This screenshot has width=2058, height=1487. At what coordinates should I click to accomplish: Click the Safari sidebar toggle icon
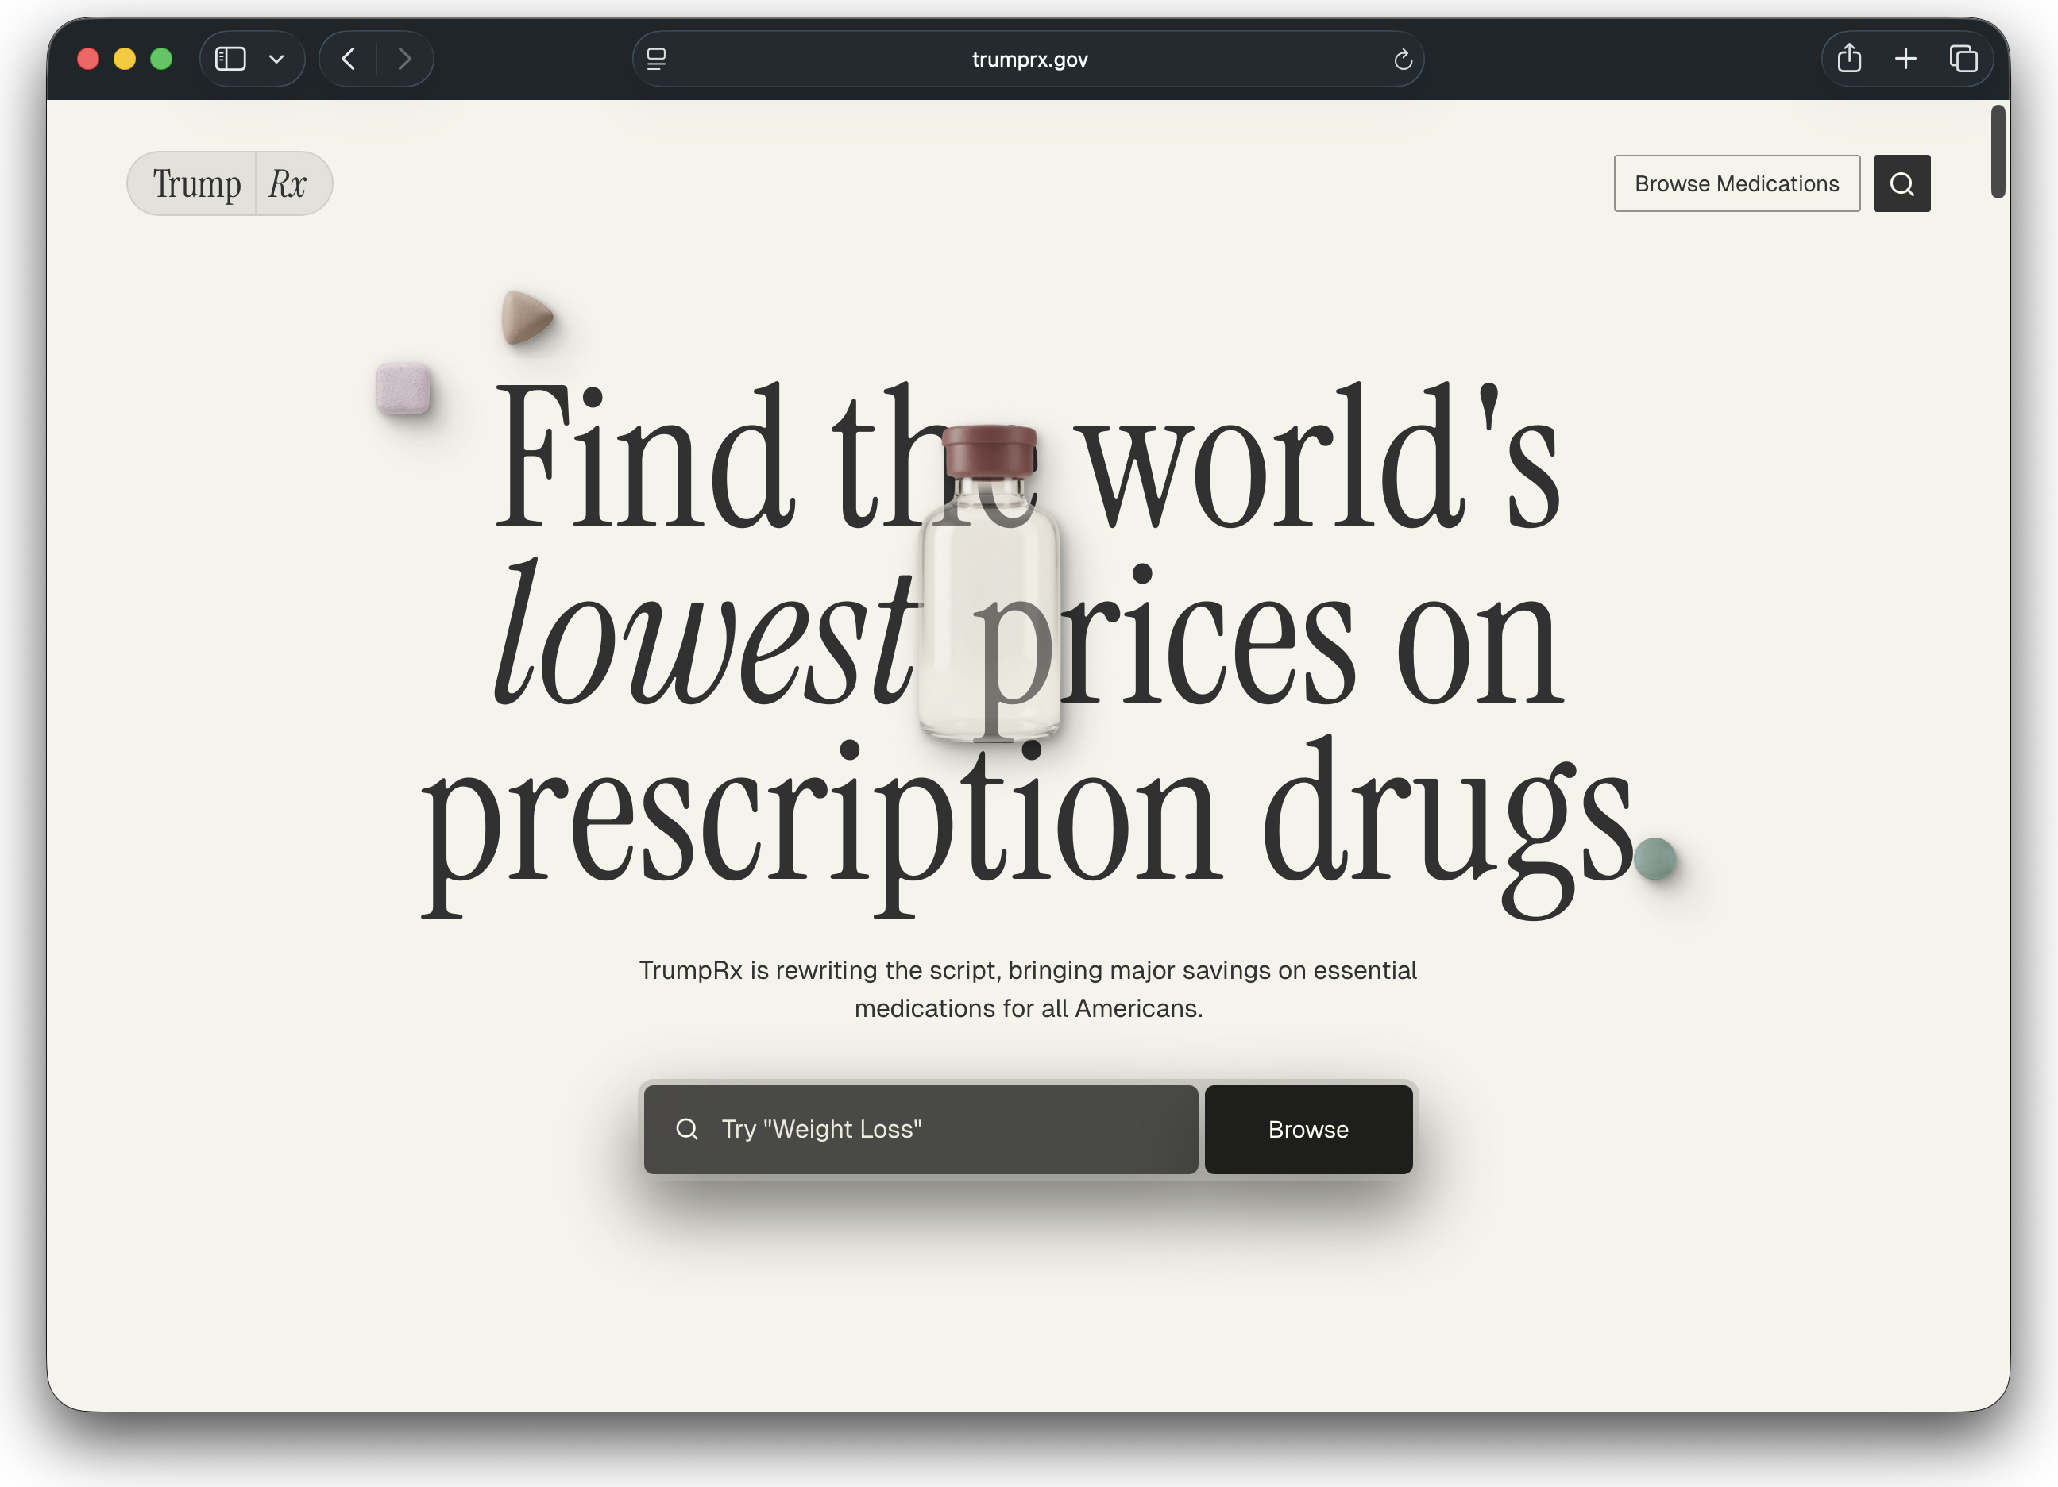pyautogui.click(x=230, y=59)
